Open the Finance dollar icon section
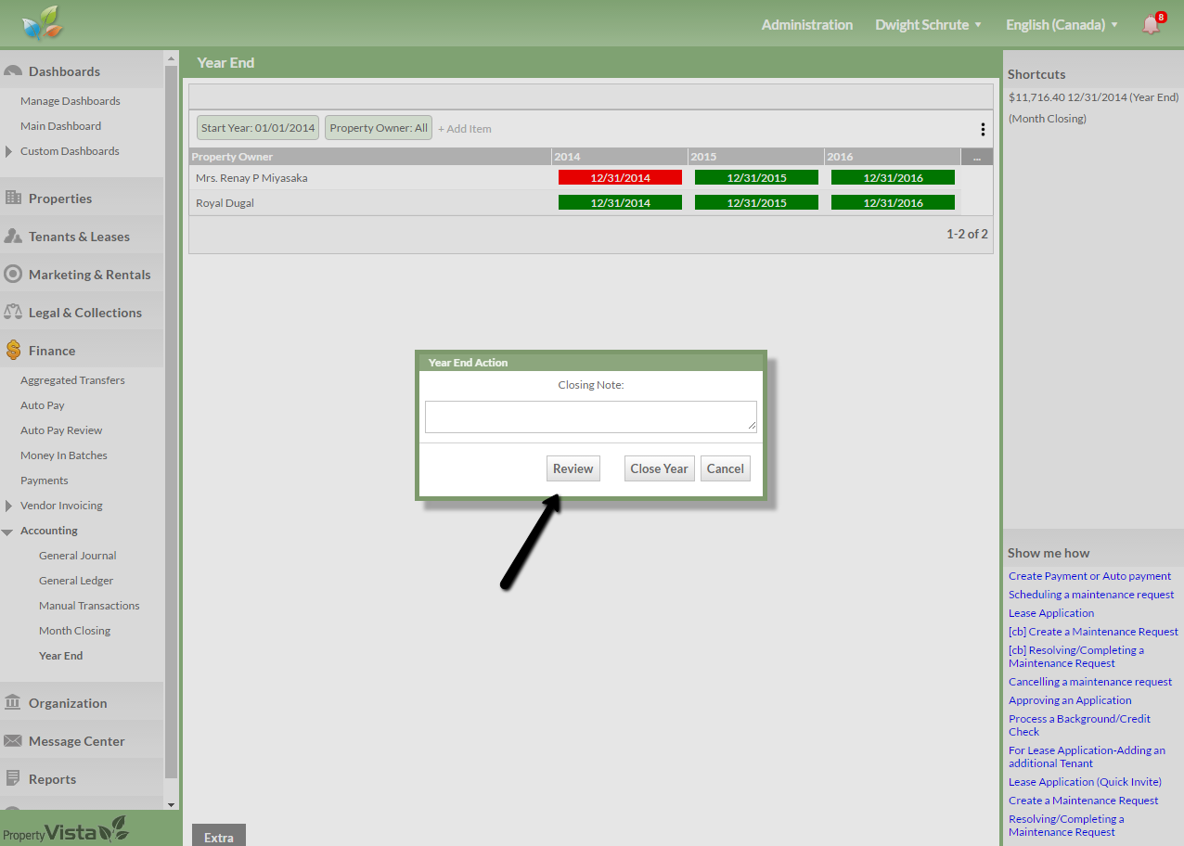 [x=14, y=351]
